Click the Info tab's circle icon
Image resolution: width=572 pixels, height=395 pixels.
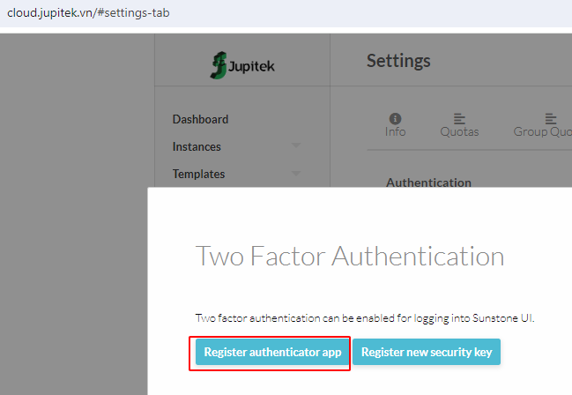coord(395,119)
